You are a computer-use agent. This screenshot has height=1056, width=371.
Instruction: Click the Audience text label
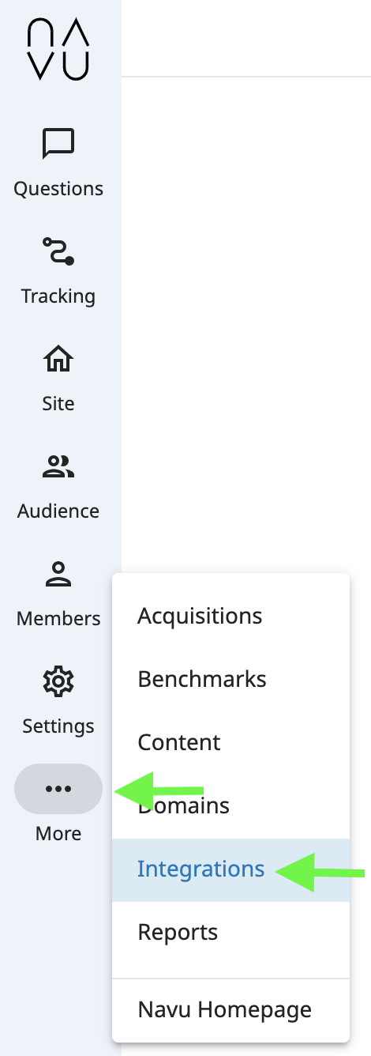click(x=58, y=511)
